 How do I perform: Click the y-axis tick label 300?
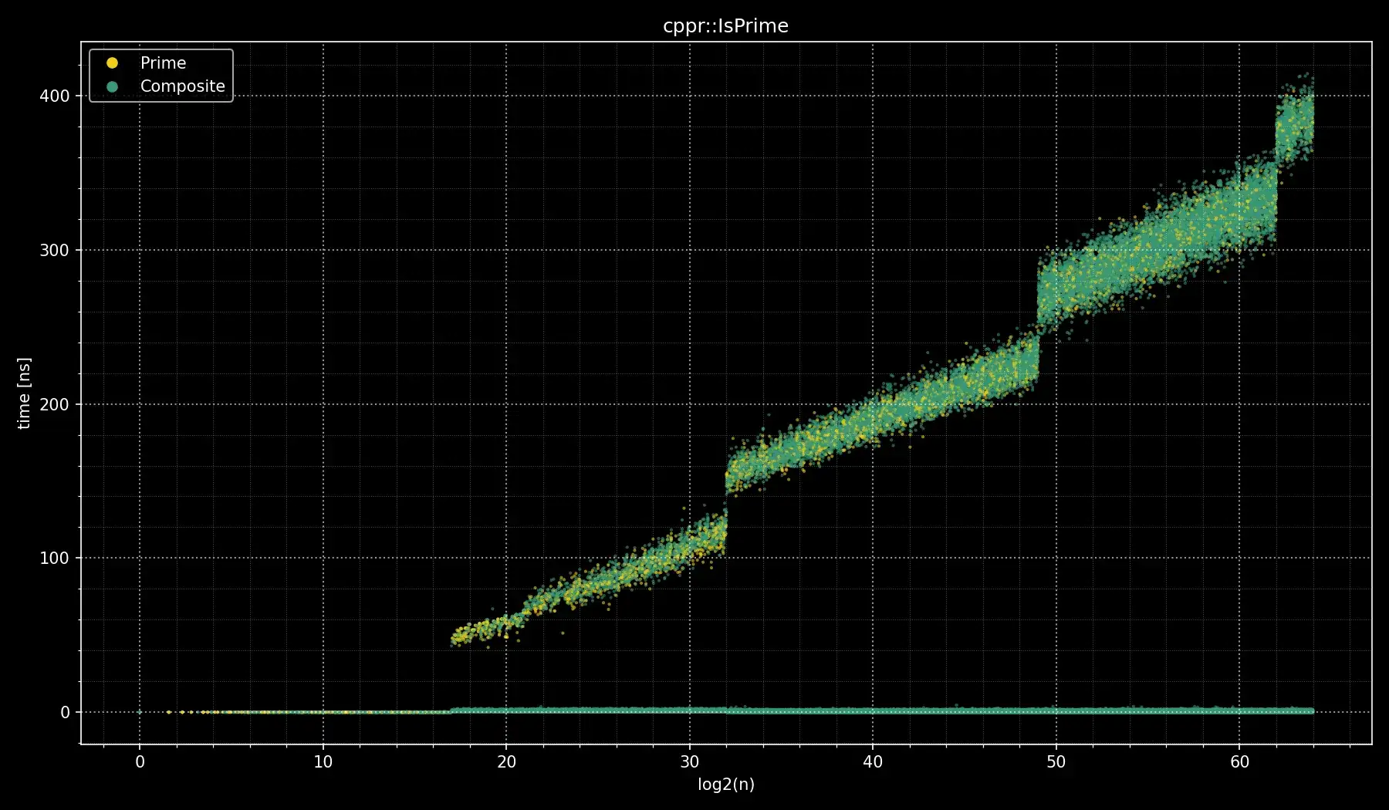pyautogui.click(x=54, y=251)
